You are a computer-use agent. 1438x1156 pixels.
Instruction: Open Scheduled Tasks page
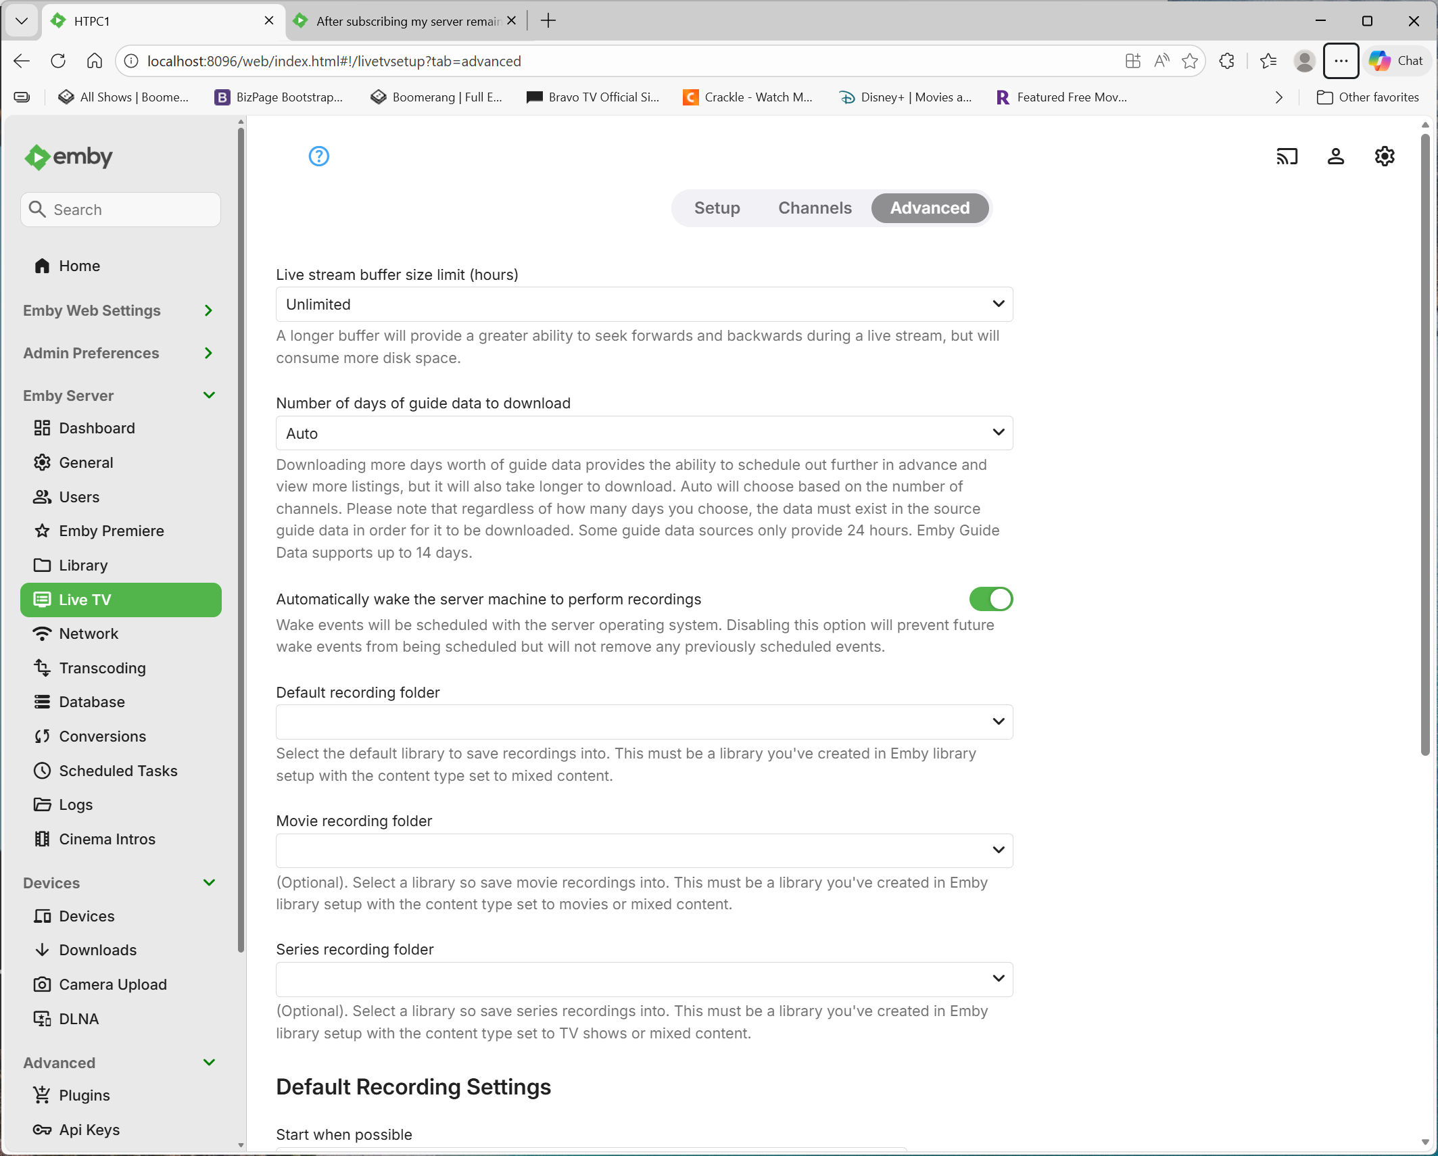[118, 771]
